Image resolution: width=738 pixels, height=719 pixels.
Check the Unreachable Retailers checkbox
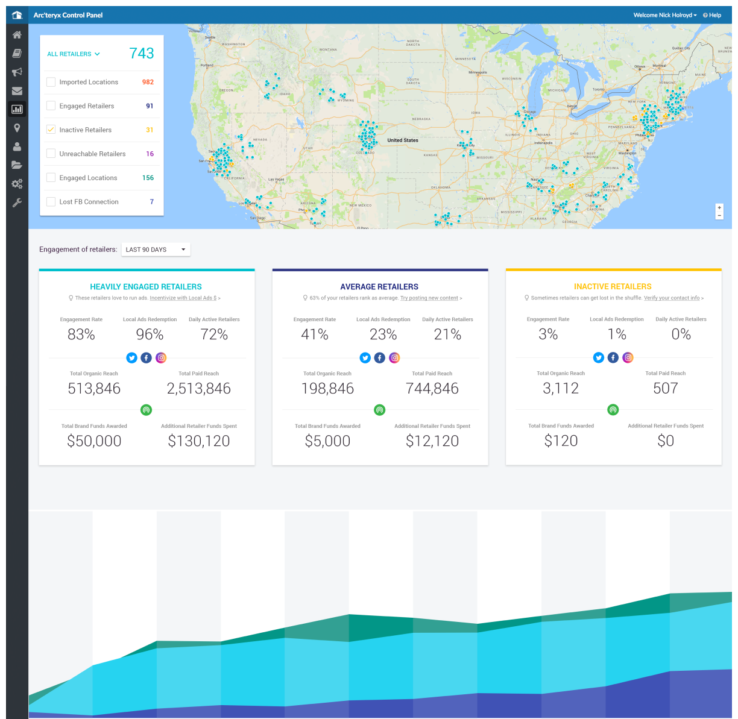point(51,154)
